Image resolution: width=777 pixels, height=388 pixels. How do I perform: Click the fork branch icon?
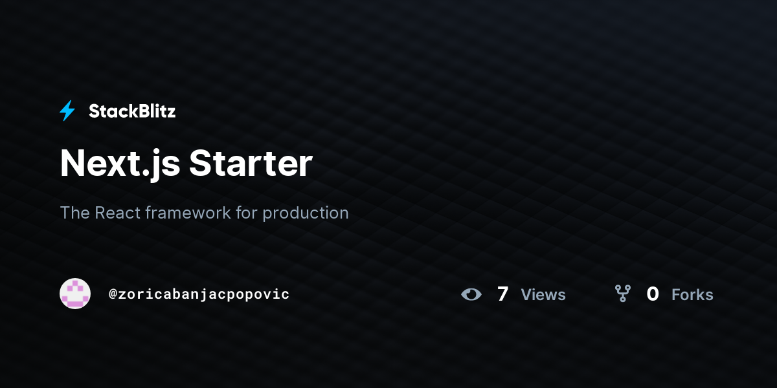tap(623, 294)
